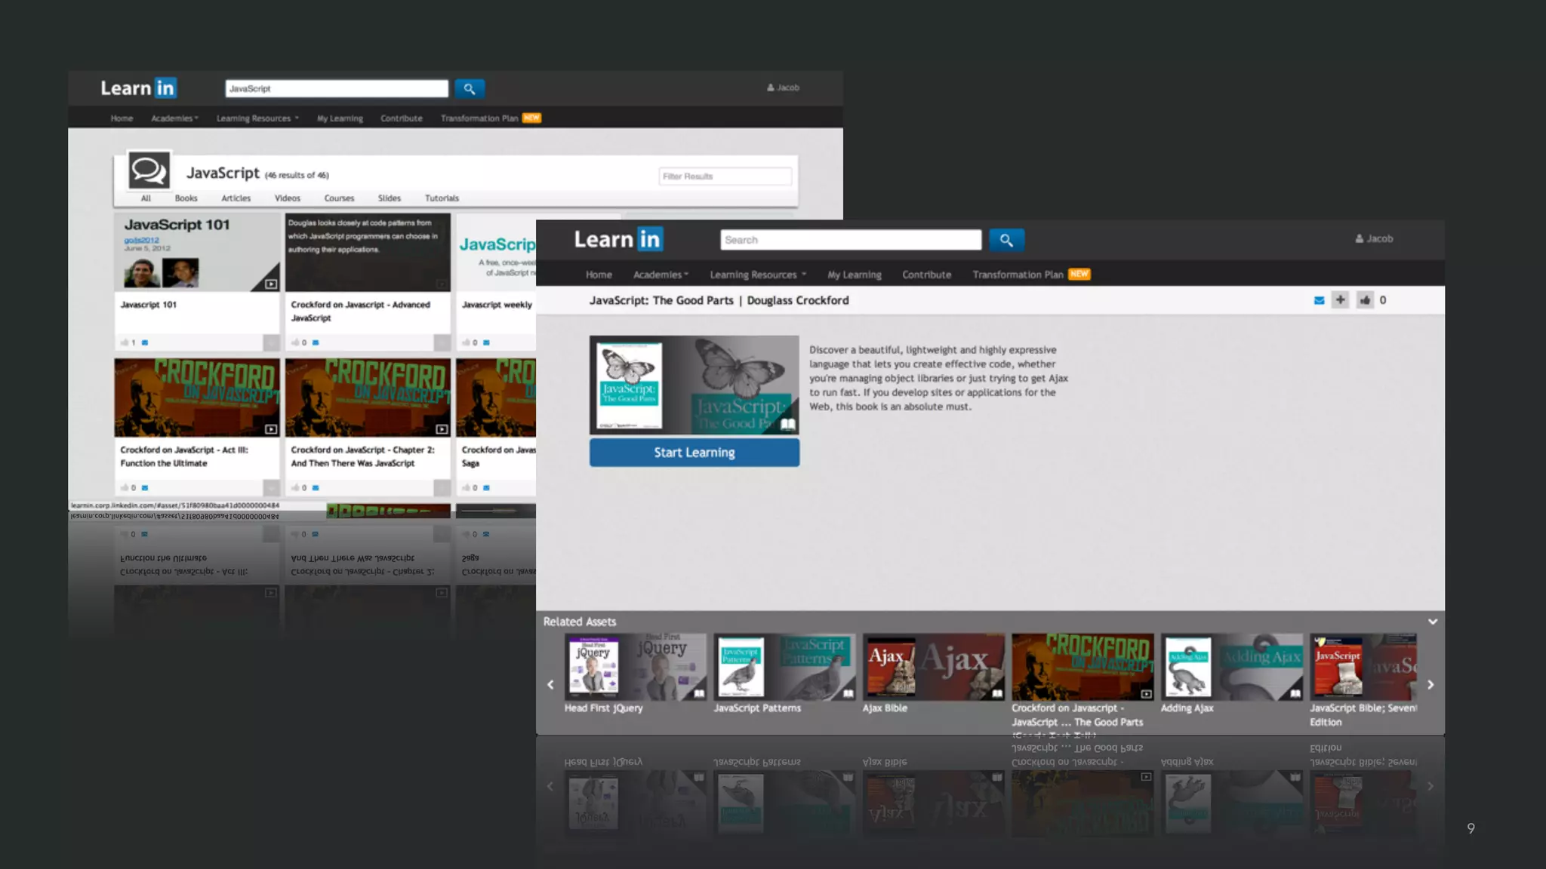Screen dimensions: 1546x869
Task: Open the Head First jQuery thumbnail
Action: pos(634,667)
